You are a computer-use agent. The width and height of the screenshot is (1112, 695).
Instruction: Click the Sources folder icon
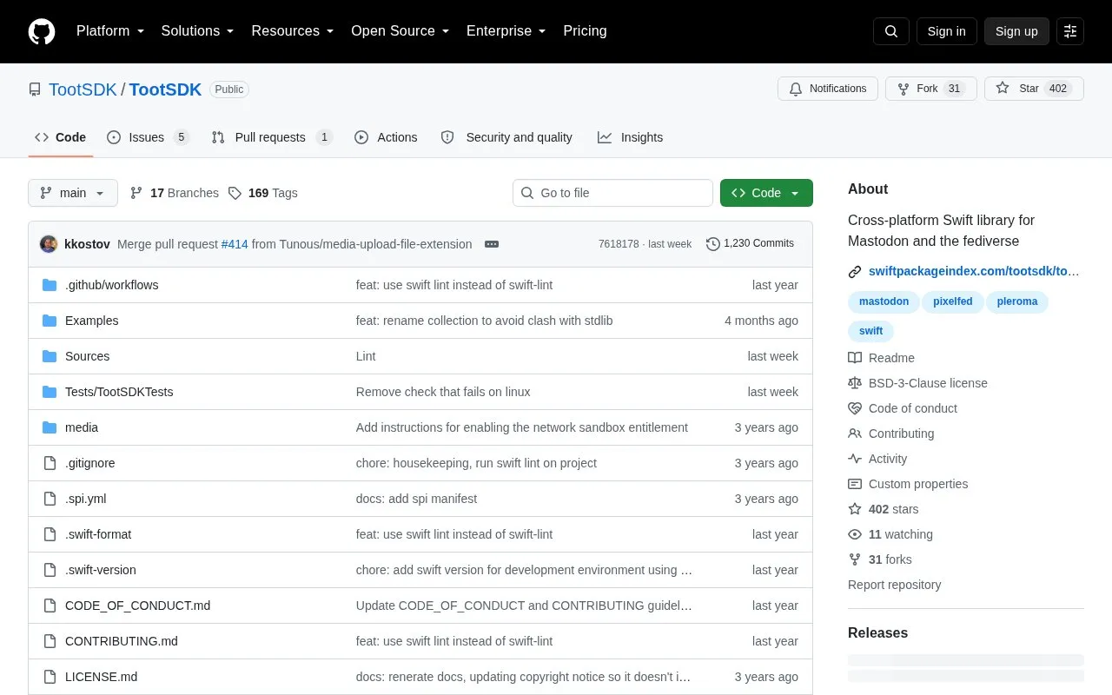click(50, 356)
